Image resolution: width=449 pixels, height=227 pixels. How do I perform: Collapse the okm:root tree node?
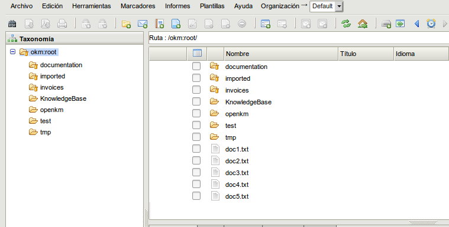pos(12,52)
